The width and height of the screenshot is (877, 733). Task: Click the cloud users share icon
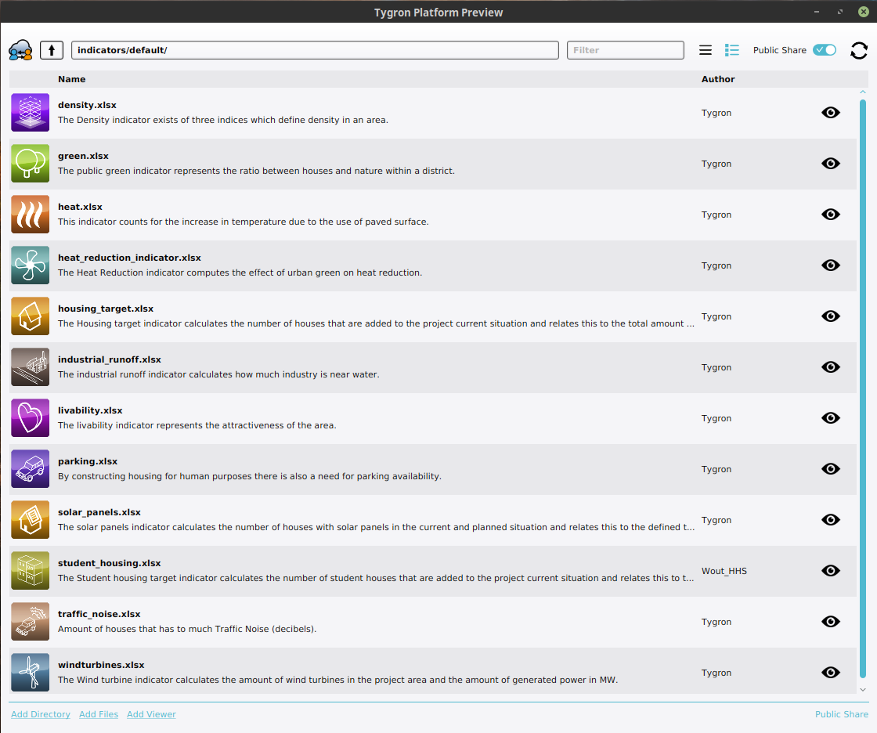[x=20, y=50]
